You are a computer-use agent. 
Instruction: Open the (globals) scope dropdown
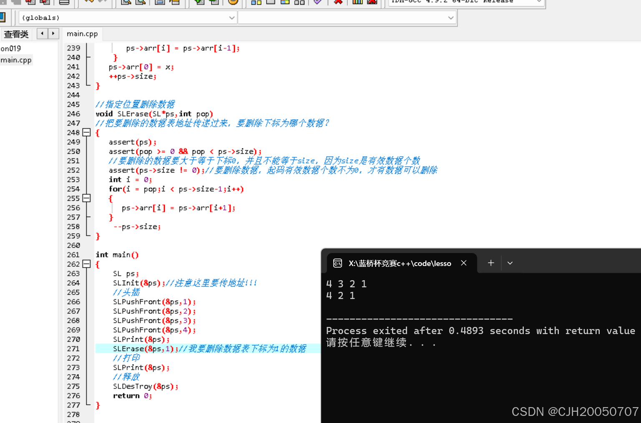tap(128, 18)
